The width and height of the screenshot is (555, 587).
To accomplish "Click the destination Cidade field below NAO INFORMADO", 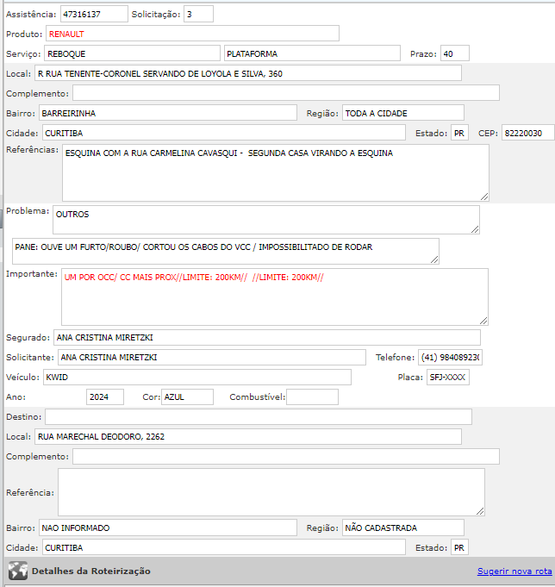I will click(224, 547).
